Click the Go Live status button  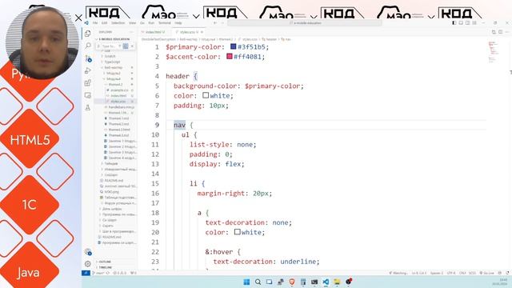coord(486,273)
